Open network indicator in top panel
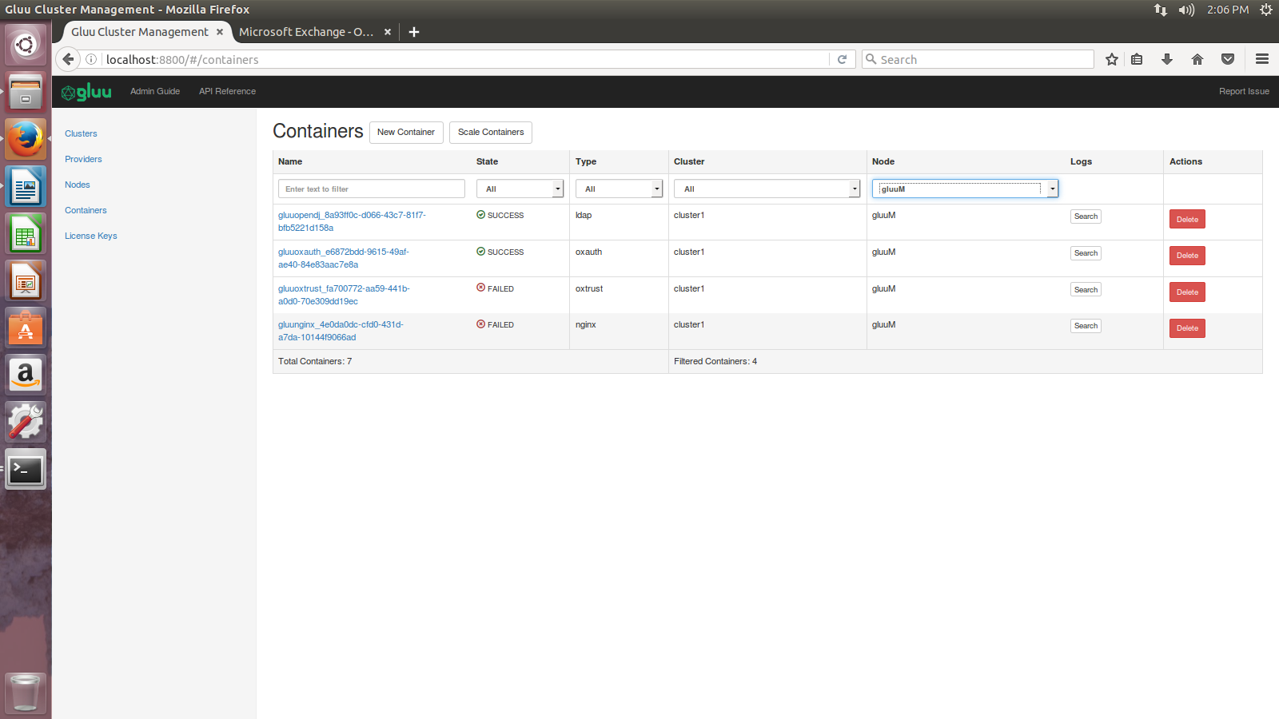The height and width of the screenshot is (719, 1279). click(x=1161, y=10)
